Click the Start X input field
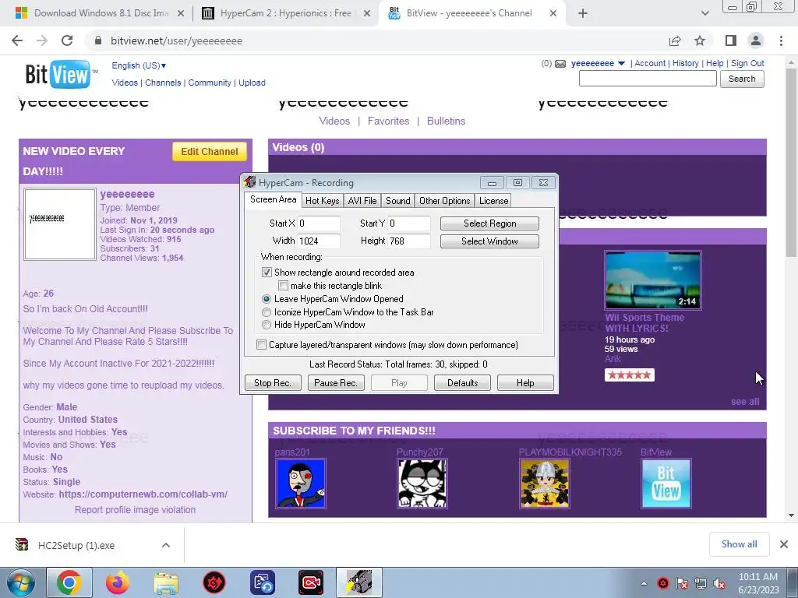This screenshot has height=598, width=798. [x=319, y=223]
